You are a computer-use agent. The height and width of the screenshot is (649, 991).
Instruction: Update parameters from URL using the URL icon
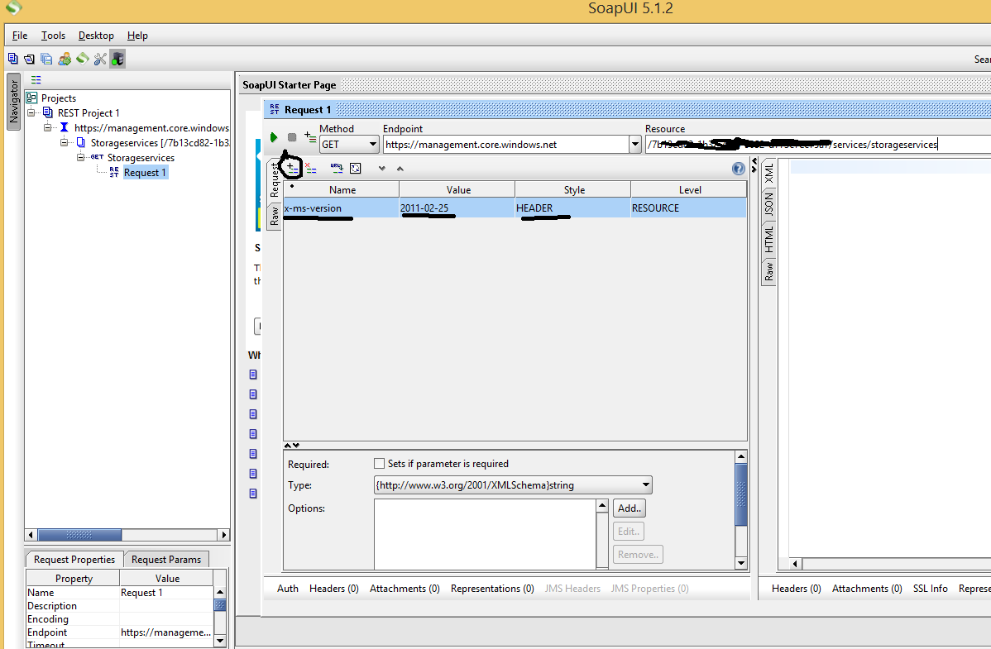338,167
